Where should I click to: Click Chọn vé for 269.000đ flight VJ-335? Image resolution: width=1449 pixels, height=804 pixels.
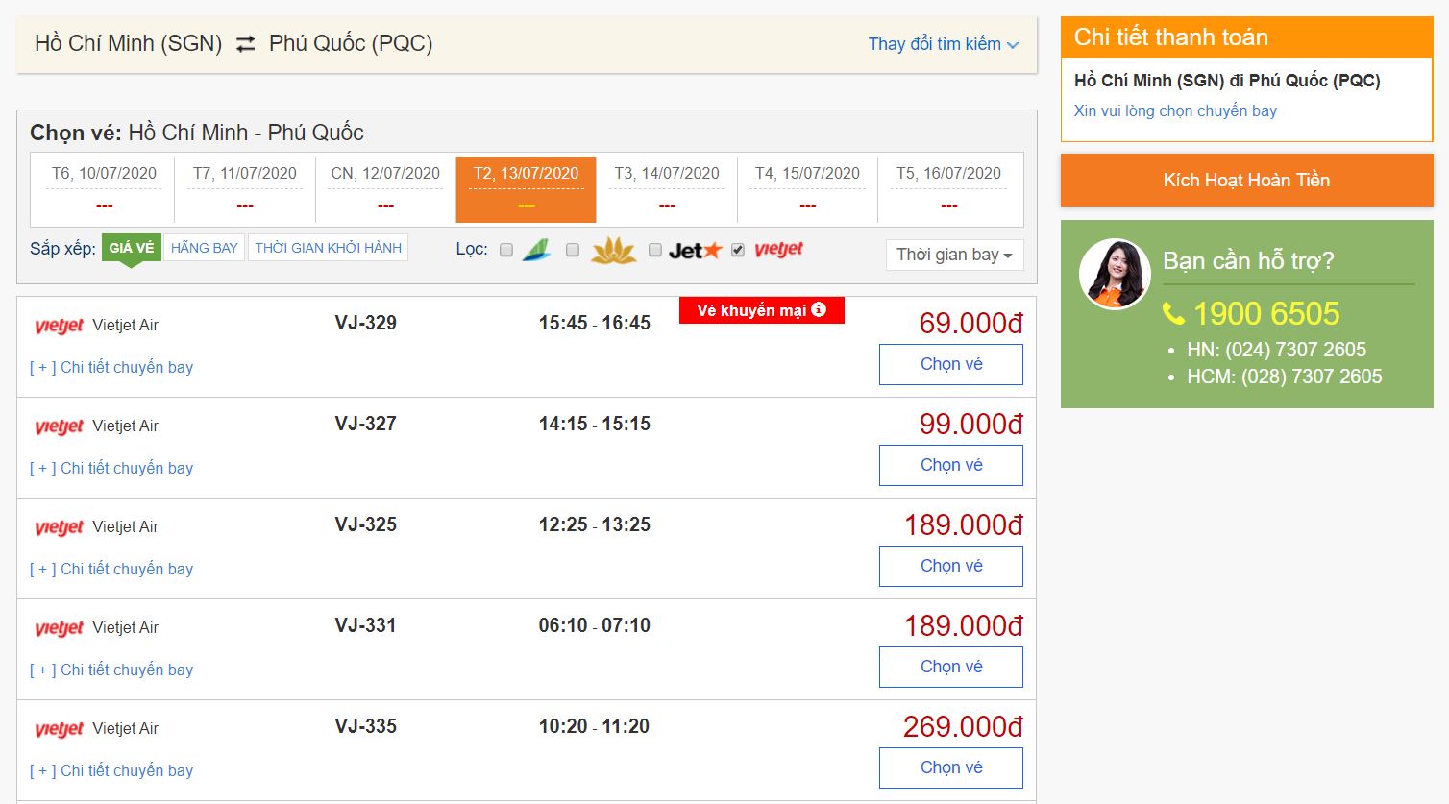(951, 767)
